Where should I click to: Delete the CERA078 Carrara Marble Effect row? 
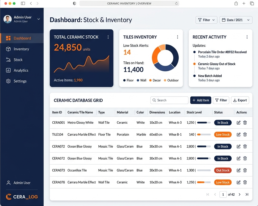[245, 182]
